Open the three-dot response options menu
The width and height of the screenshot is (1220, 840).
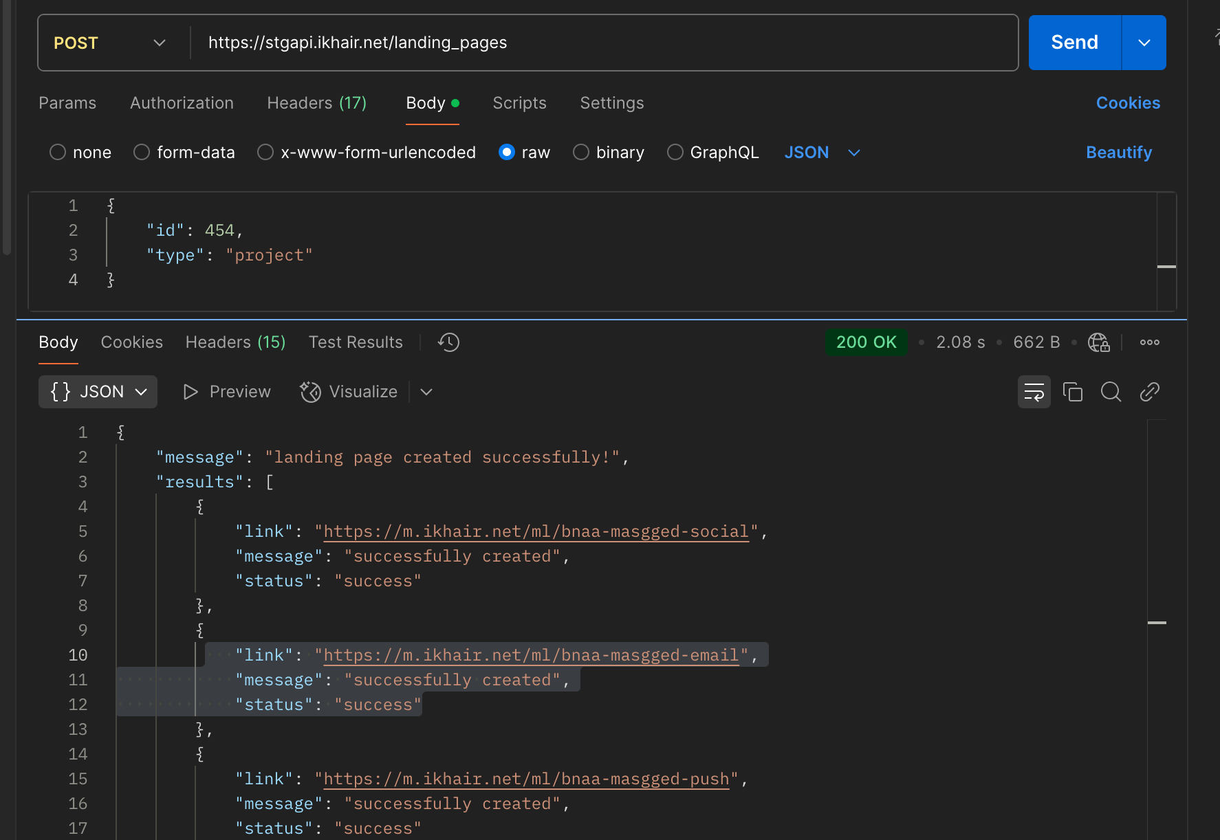[1149, 342]
